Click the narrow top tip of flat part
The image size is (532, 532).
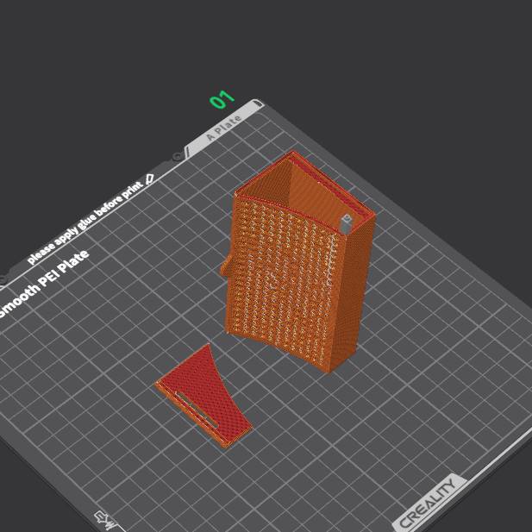[207, 348]
